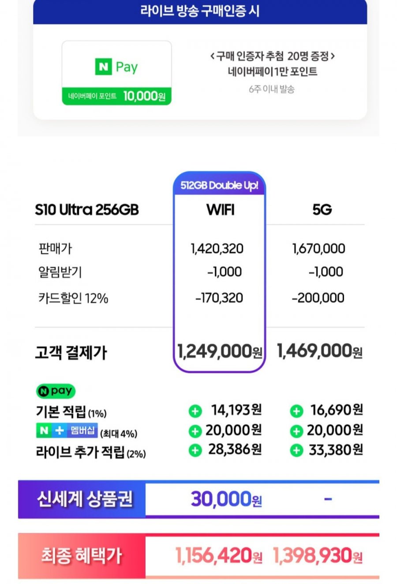Click green plus icon beside 14,193원
Image resolution: width=397 pixels, height=584 pixels.
pyautogui.click(x=195, y=411)
